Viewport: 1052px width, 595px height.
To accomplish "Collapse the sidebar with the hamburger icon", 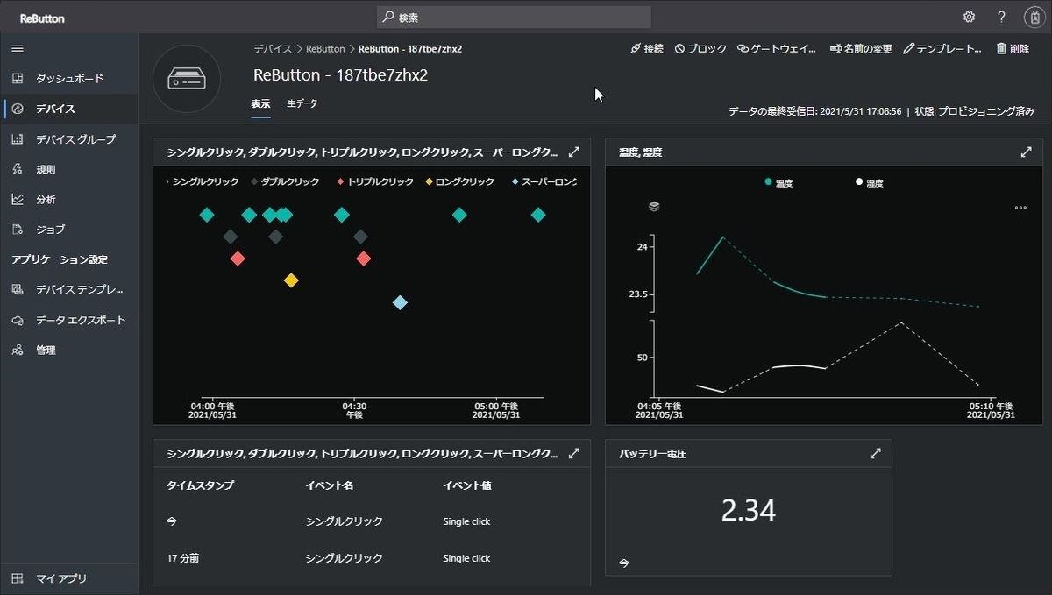I will pos(18,48).
